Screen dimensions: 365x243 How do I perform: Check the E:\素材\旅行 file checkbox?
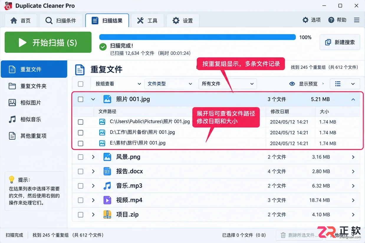tap(80, 143)
